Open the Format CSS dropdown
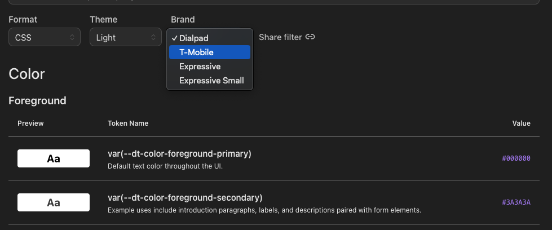552x230 pixels. [x=45, y=37]
